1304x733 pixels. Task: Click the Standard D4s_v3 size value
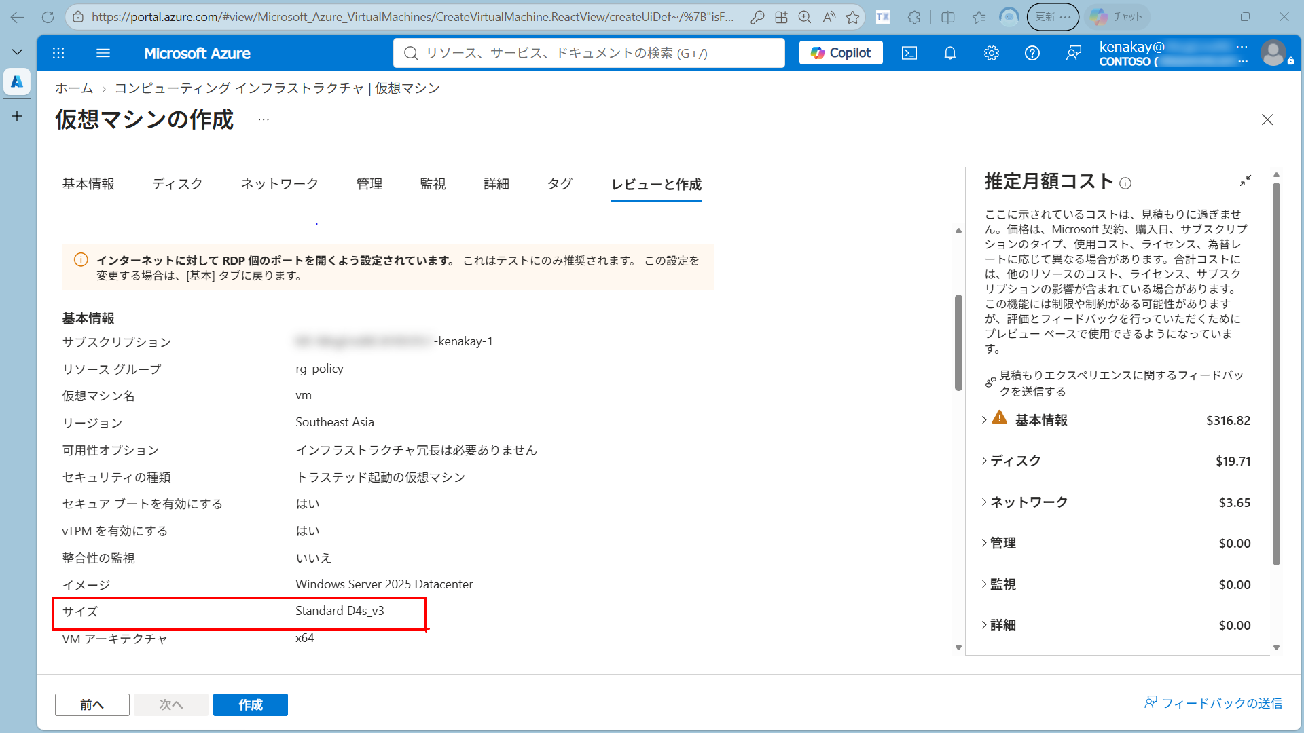[x=340, y=611]
